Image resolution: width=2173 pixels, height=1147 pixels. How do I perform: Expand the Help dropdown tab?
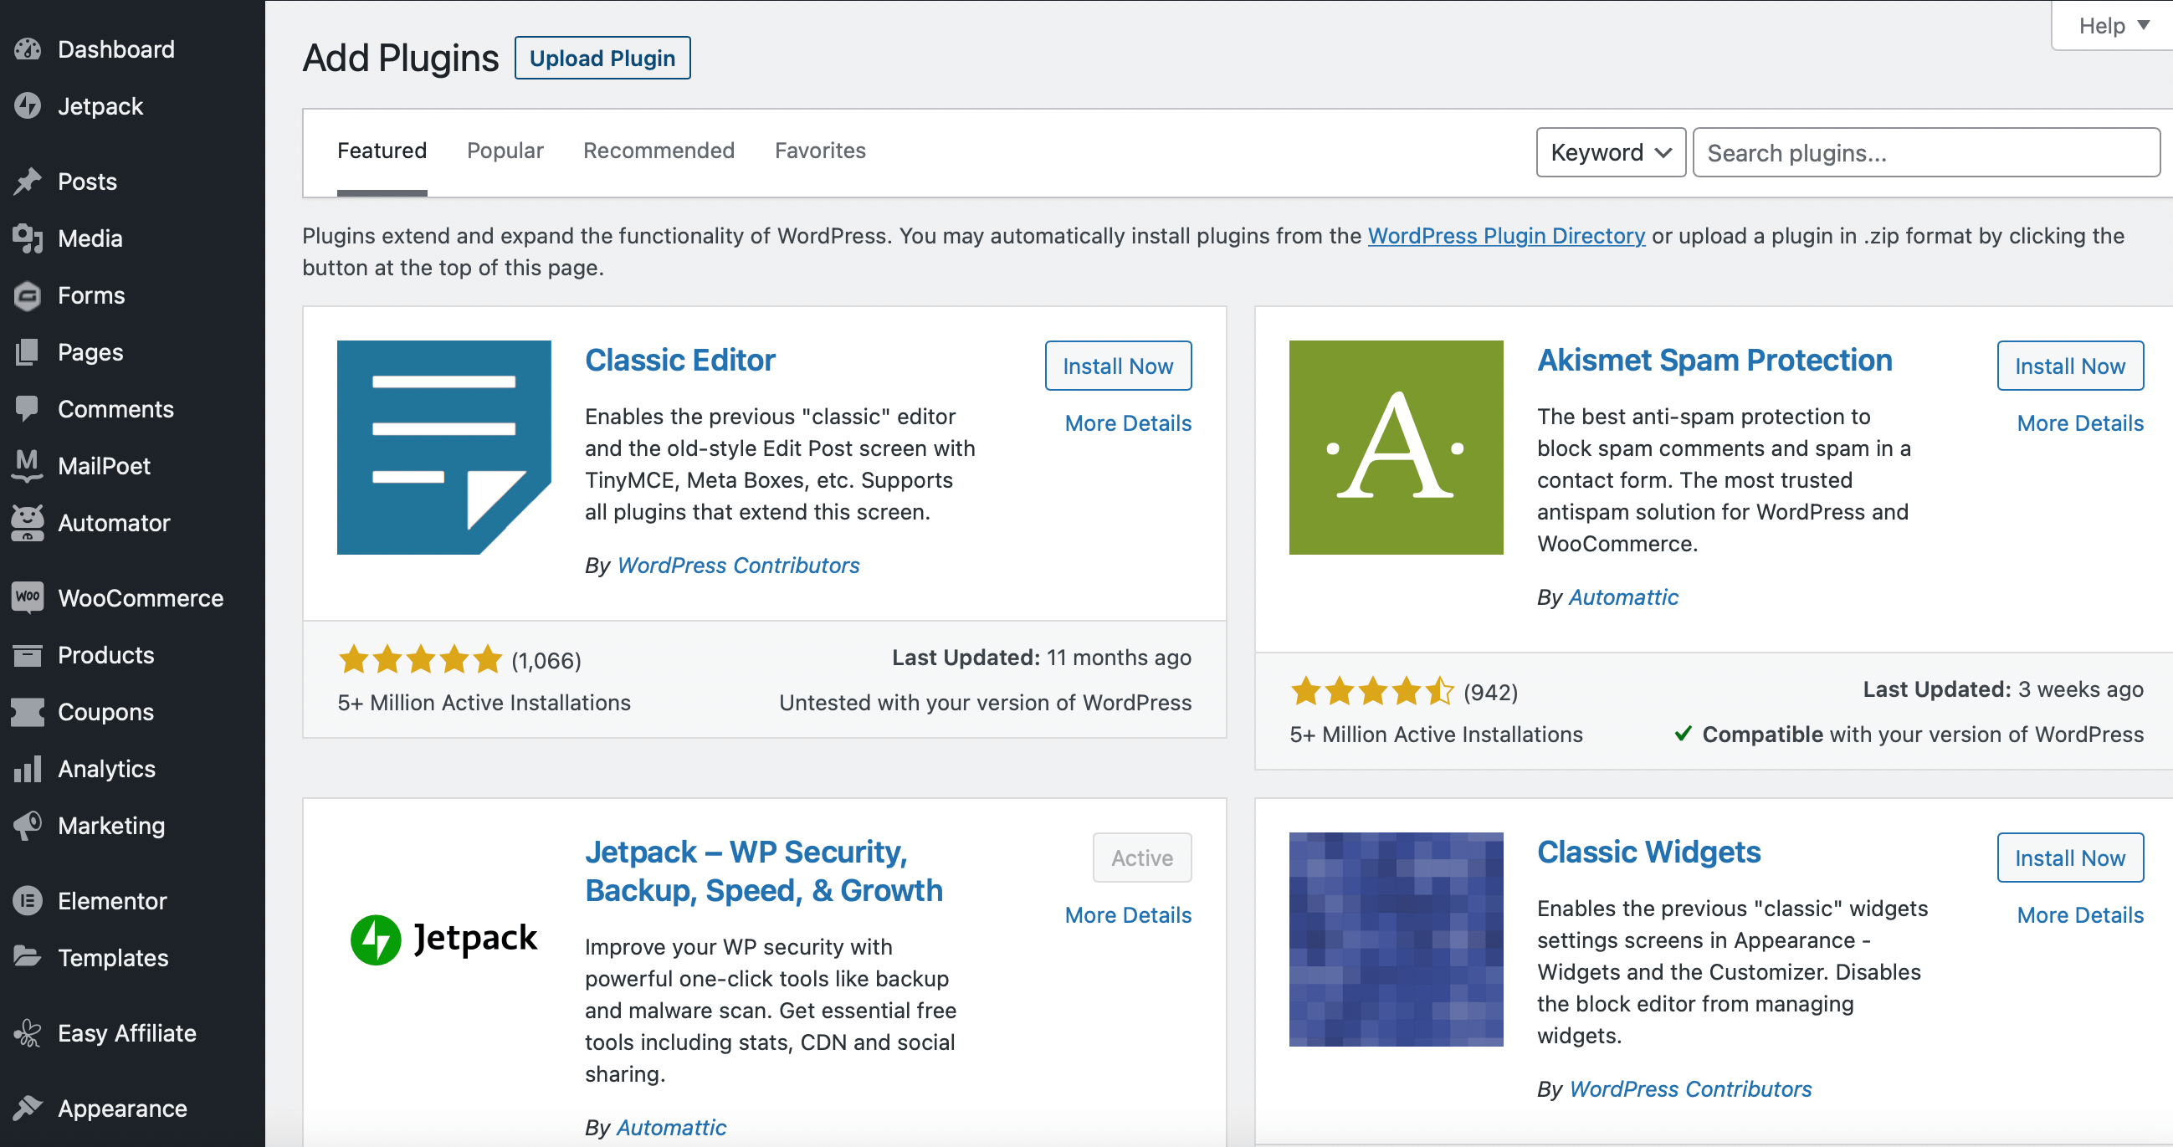[2112, 26]
